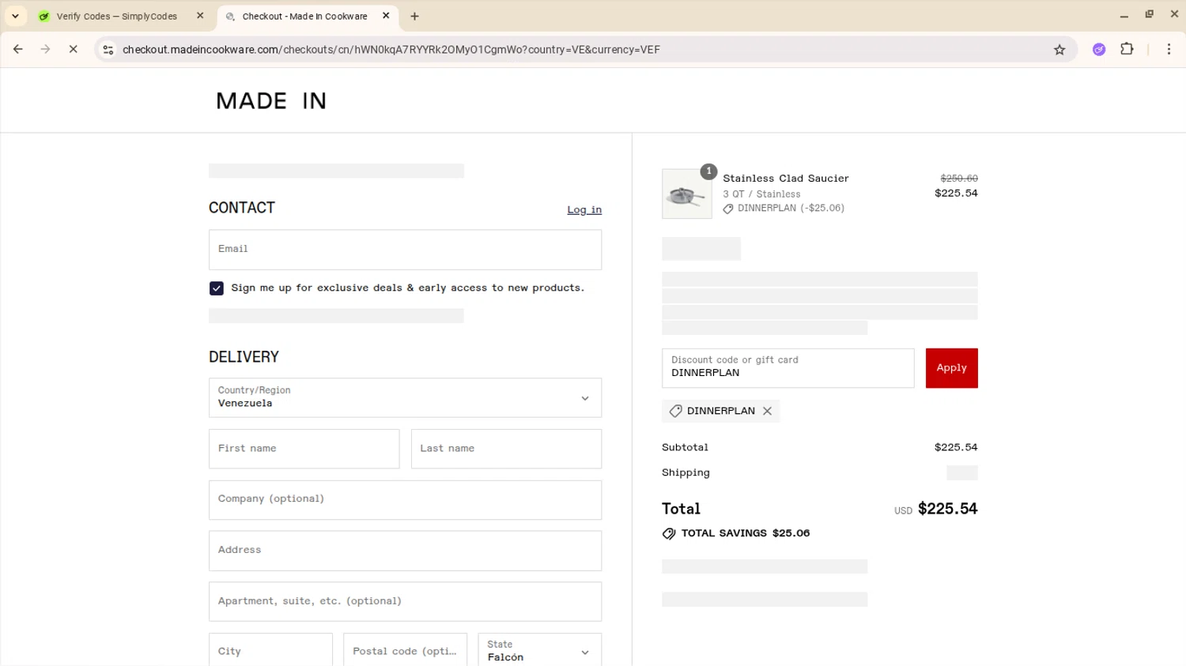Image resolution: width=1186 pixels, height=666 pixels.
Task: Click the Subtotal label
Action: coord(685,447)
